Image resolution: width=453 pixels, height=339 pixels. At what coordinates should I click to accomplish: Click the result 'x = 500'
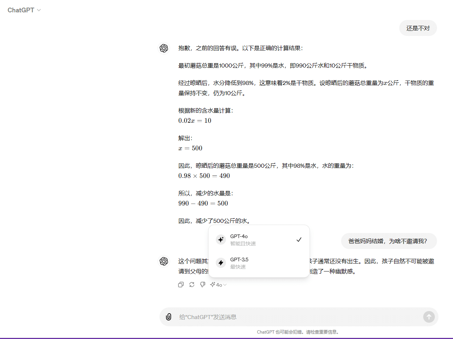190,148
